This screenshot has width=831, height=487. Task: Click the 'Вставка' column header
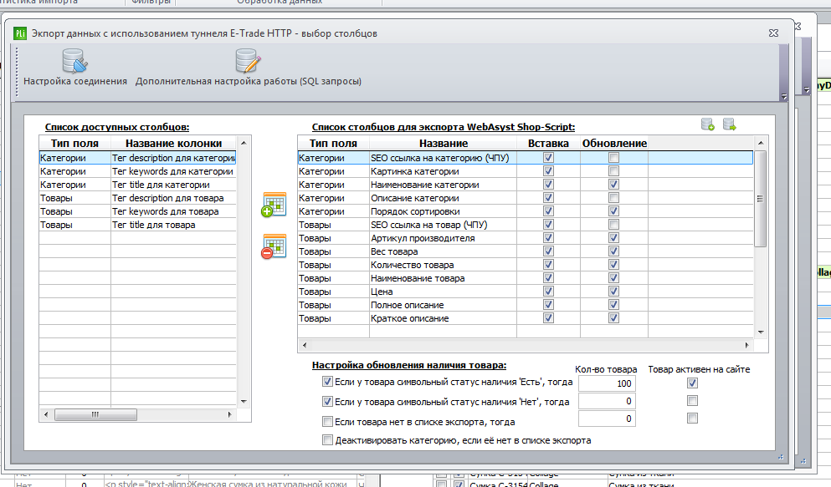pos(548,144)
